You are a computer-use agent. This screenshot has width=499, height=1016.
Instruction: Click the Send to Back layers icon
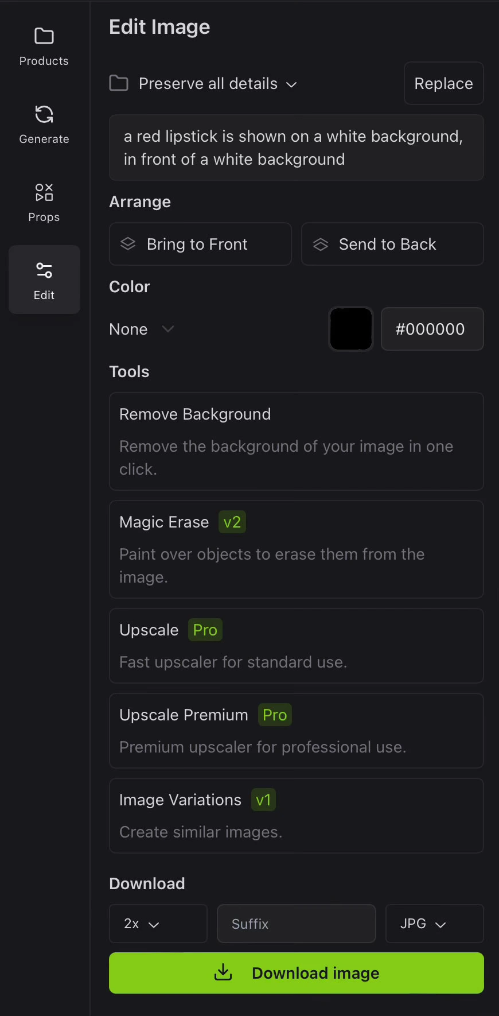(x=321, y=244)
